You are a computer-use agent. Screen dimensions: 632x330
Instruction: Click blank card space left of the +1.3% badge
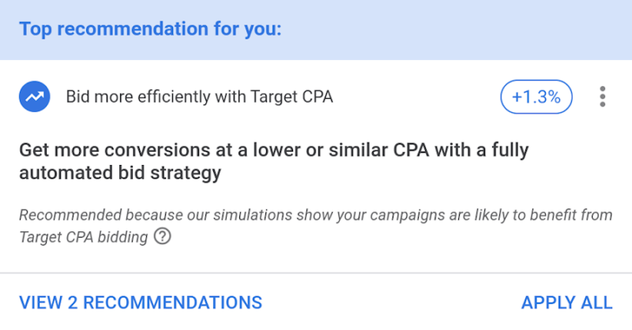419,97
